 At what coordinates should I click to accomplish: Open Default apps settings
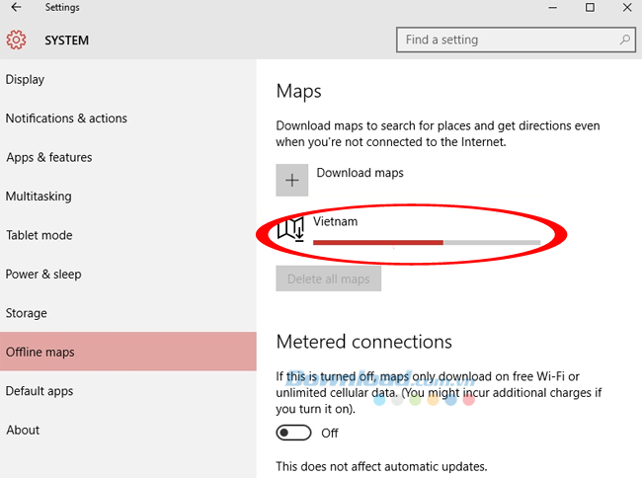pyautogui.click(x=40, y=391)
